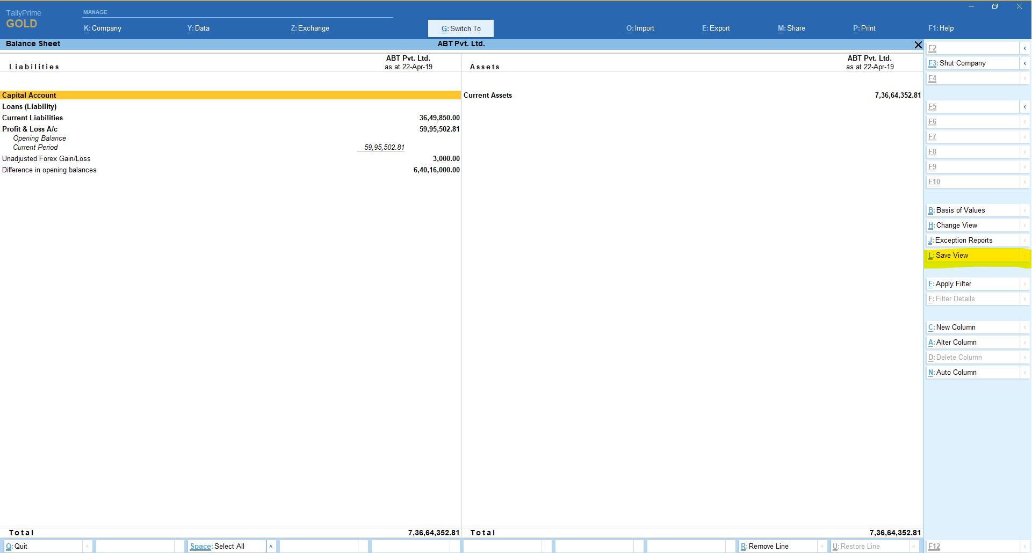
Task: Open the K: Company menu
Action: 103,28
